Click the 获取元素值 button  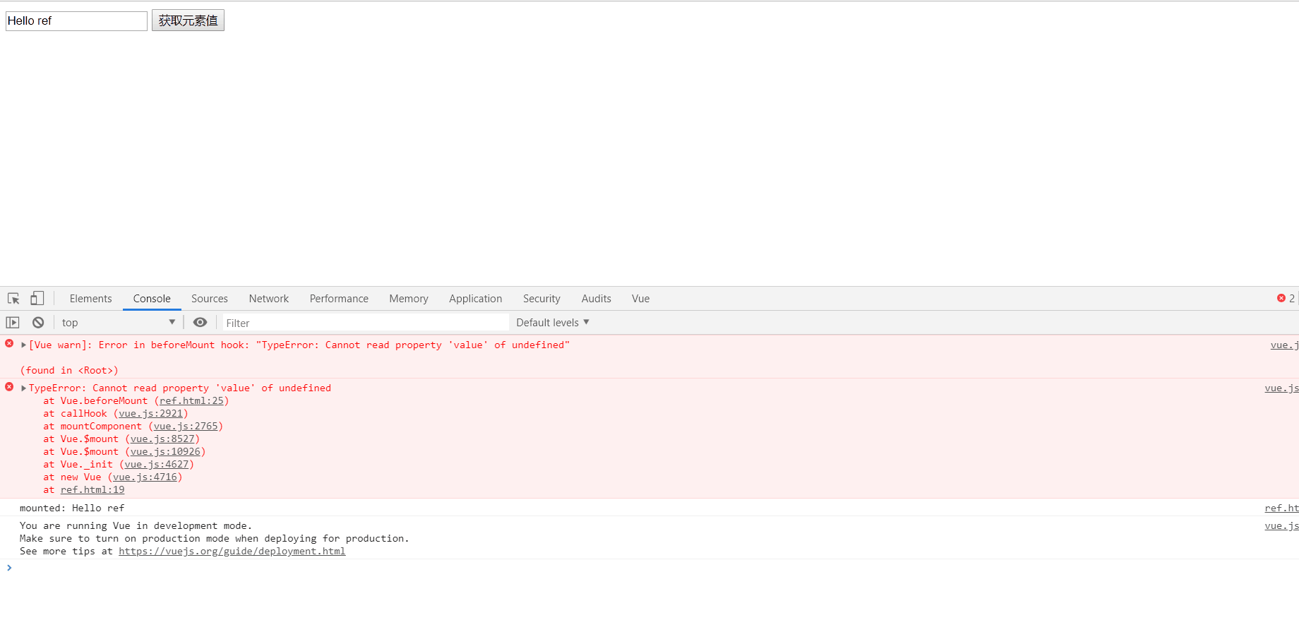tap(188, 20)
